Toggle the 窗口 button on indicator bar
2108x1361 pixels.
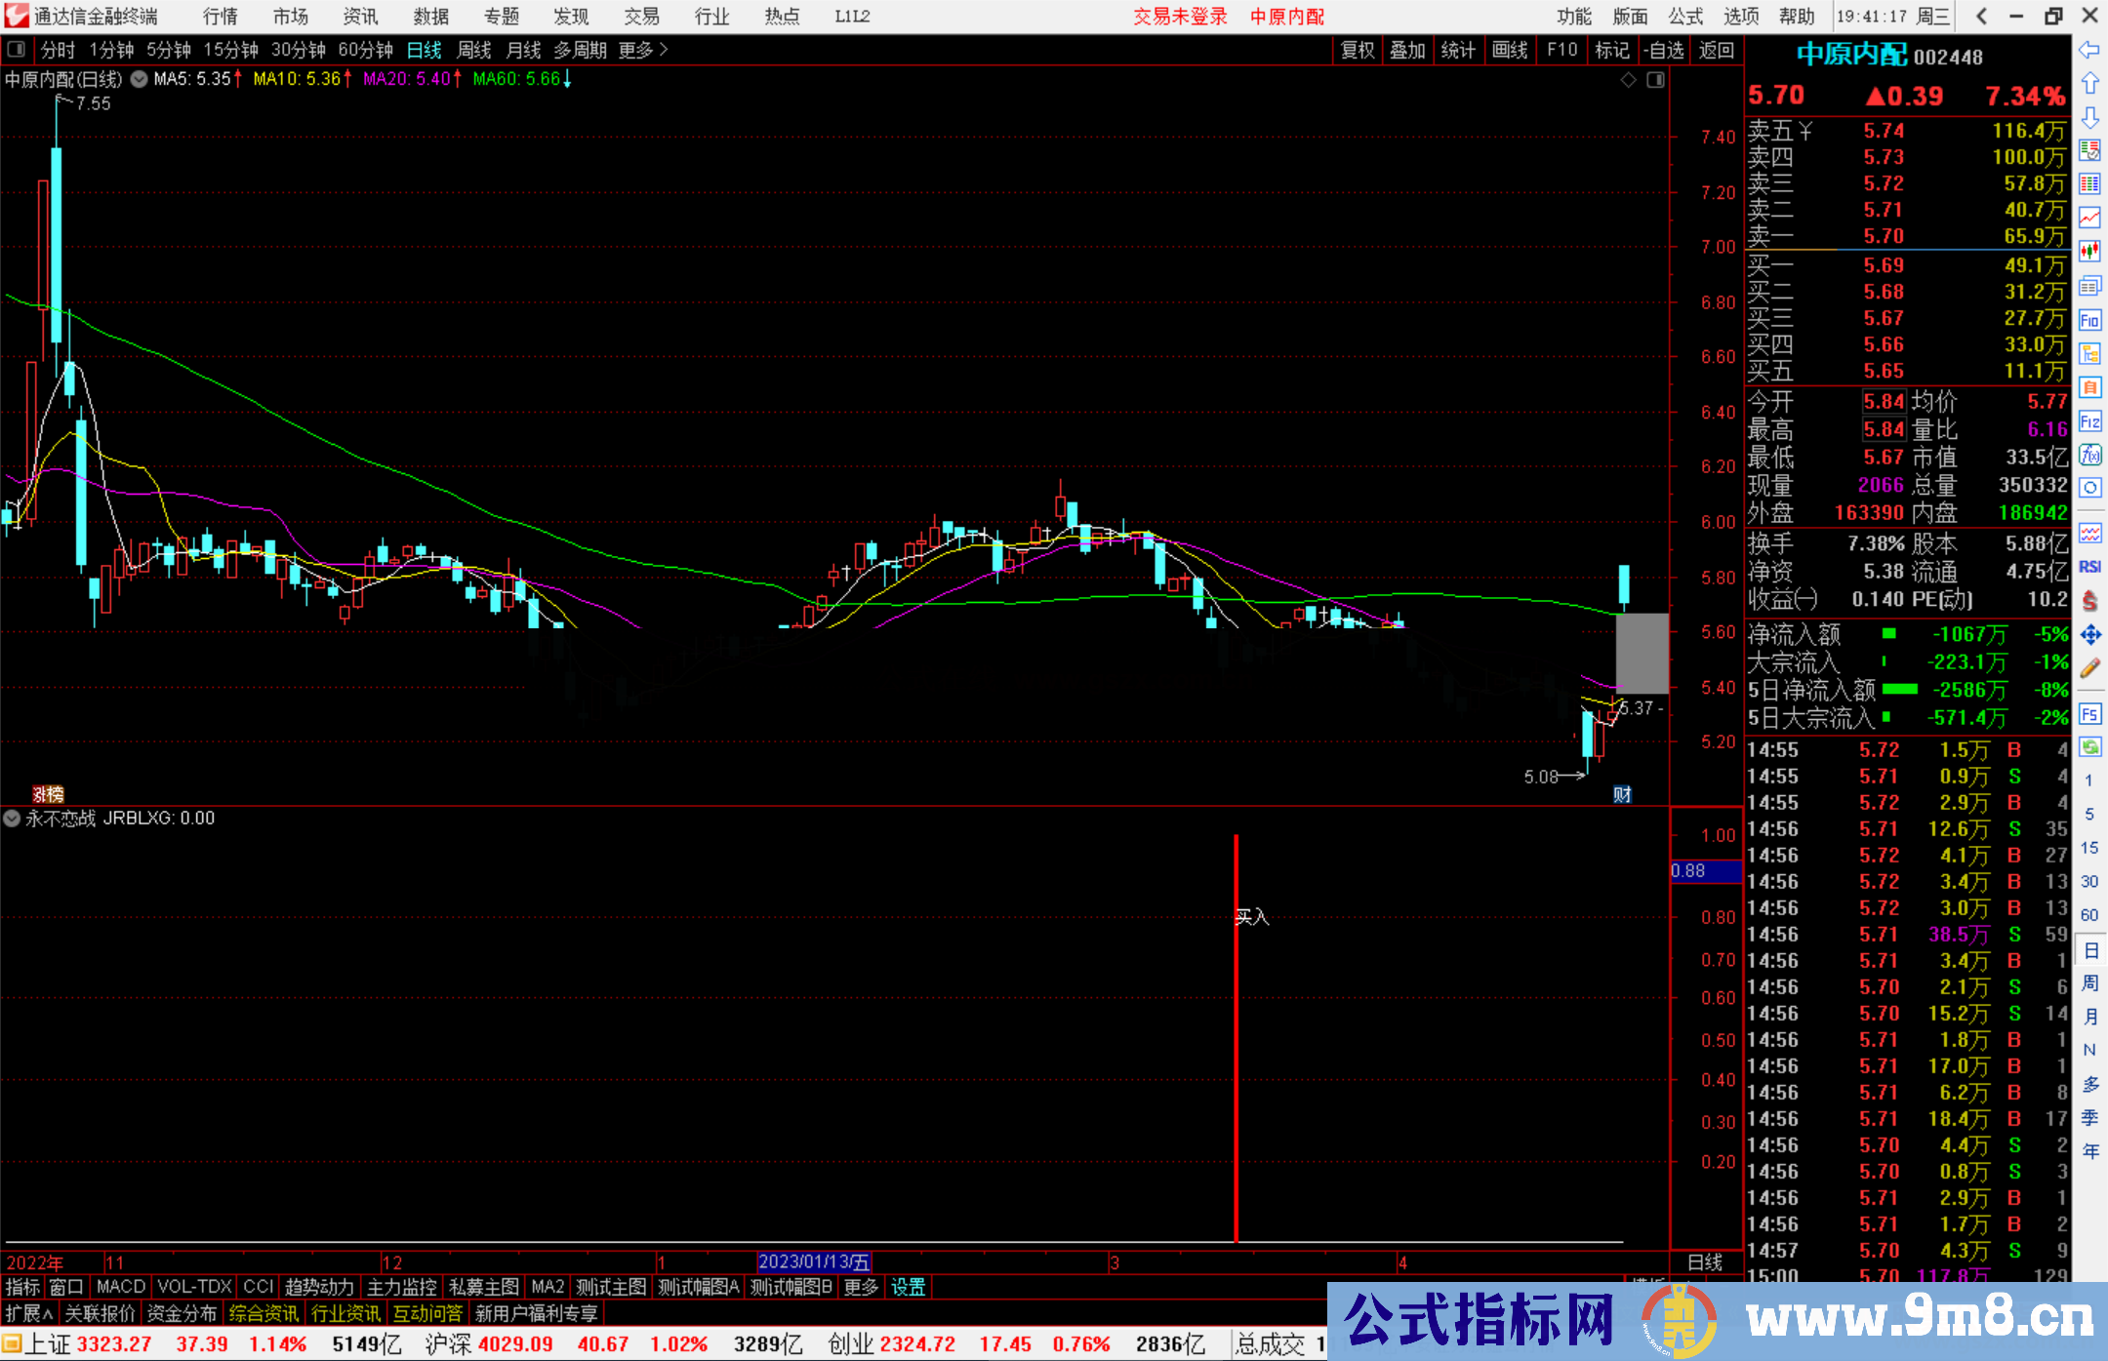click(x=66, y=1287)
